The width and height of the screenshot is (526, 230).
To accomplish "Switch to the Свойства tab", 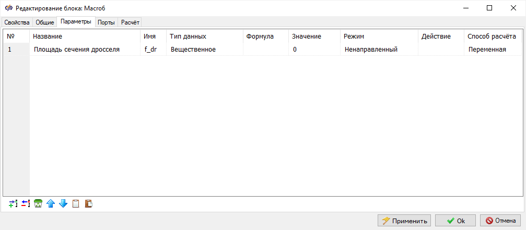I will (x=17, y=22).
